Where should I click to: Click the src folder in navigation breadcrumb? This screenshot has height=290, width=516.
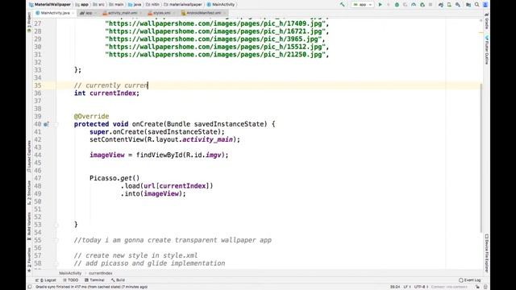tap(99, 5)
